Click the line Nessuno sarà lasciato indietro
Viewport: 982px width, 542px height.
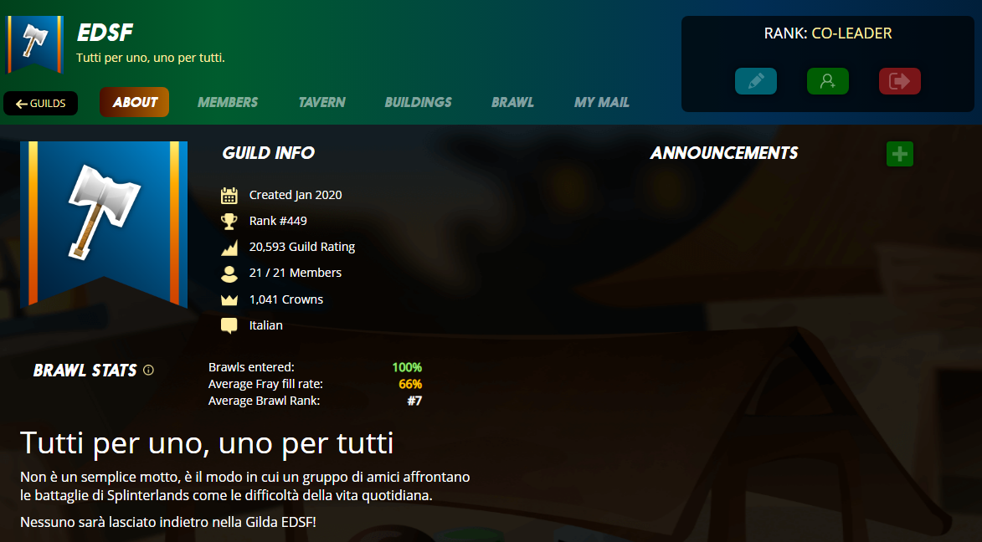click(167, 522)
